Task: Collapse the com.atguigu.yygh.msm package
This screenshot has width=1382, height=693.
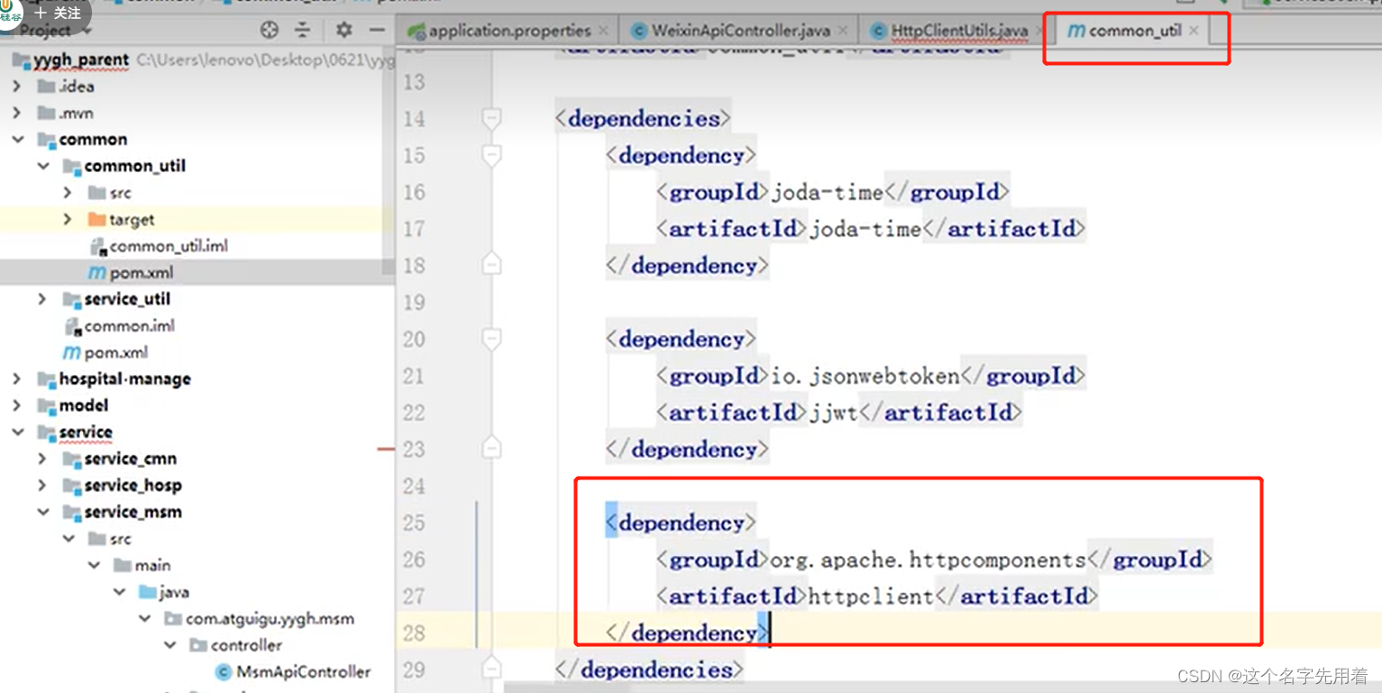Action: 144,618
